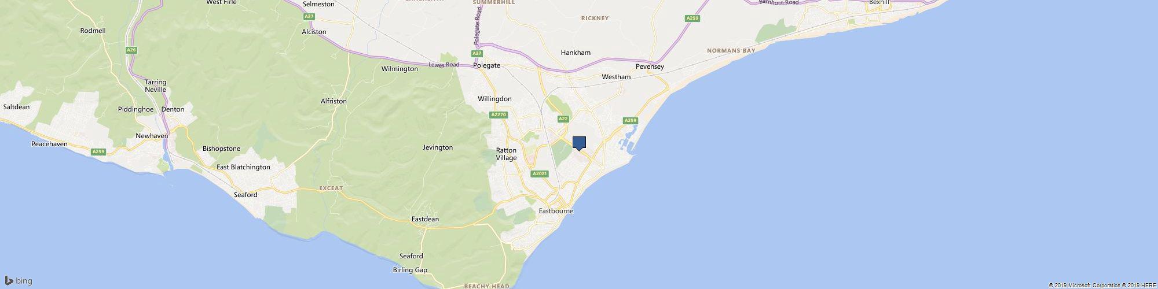
Task: Select the Ratton Village label
Action: click(x=506, y=154)
